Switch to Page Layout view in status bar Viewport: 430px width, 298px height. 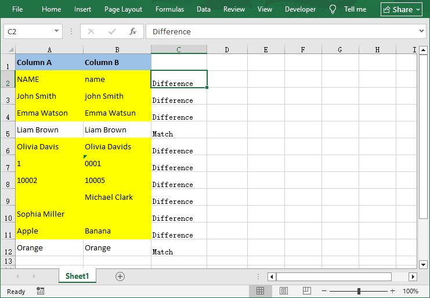click(x=284, y=291)
